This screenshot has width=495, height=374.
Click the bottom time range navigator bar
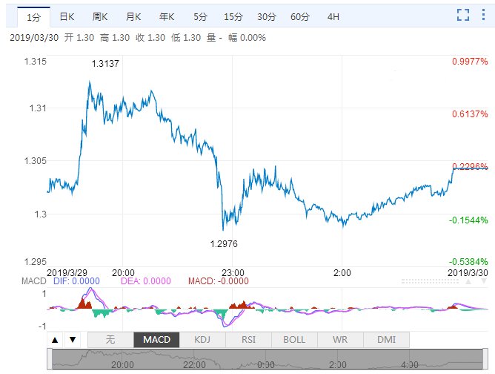pos(269,360)
